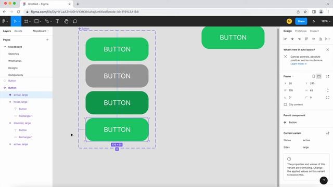
Task: Select the Rectangle shape tool
Action: click(x=36, y=21)
